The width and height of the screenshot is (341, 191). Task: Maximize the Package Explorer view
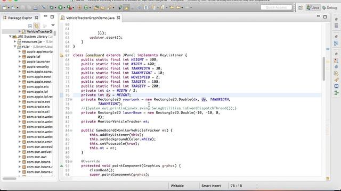pos(52,16)
